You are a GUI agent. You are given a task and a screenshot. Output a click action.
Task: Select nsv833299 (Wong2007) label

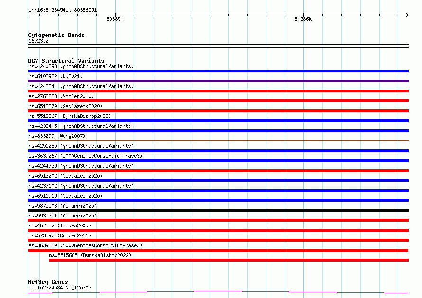pos(57,136)
